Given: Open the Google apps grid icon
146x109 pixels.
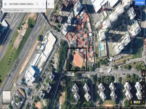Looking at the screenshot, I should click(x=131, y=3).
